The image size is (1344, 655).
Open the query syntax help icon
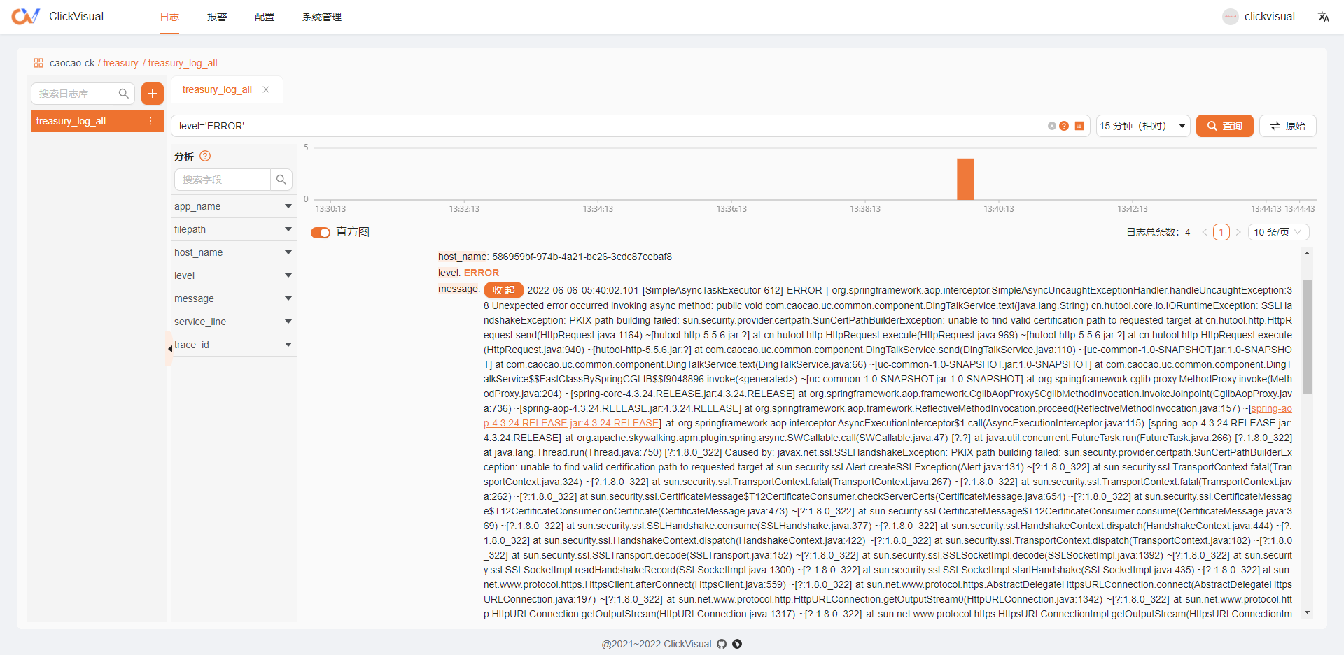coord(1065,126)
